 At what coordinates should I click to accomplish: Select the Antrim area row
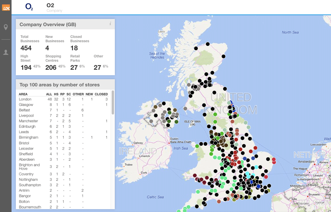click(x=63, y=191)
